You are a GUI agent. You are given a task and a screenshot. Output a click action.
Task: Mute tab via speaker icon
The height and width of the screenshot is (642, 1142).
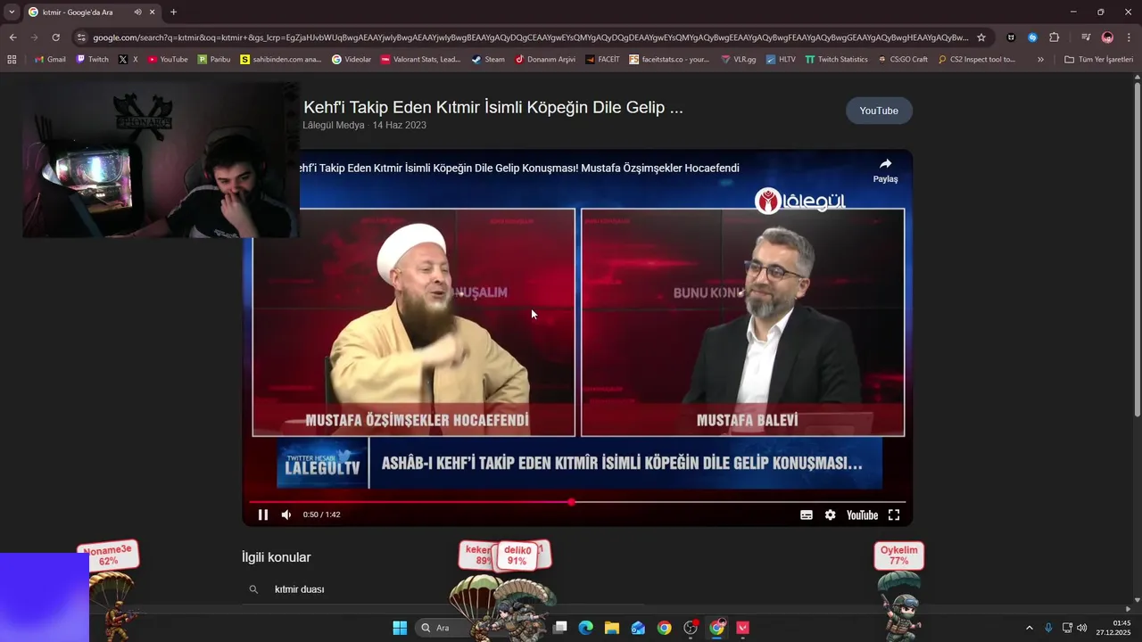click(137, 12)
